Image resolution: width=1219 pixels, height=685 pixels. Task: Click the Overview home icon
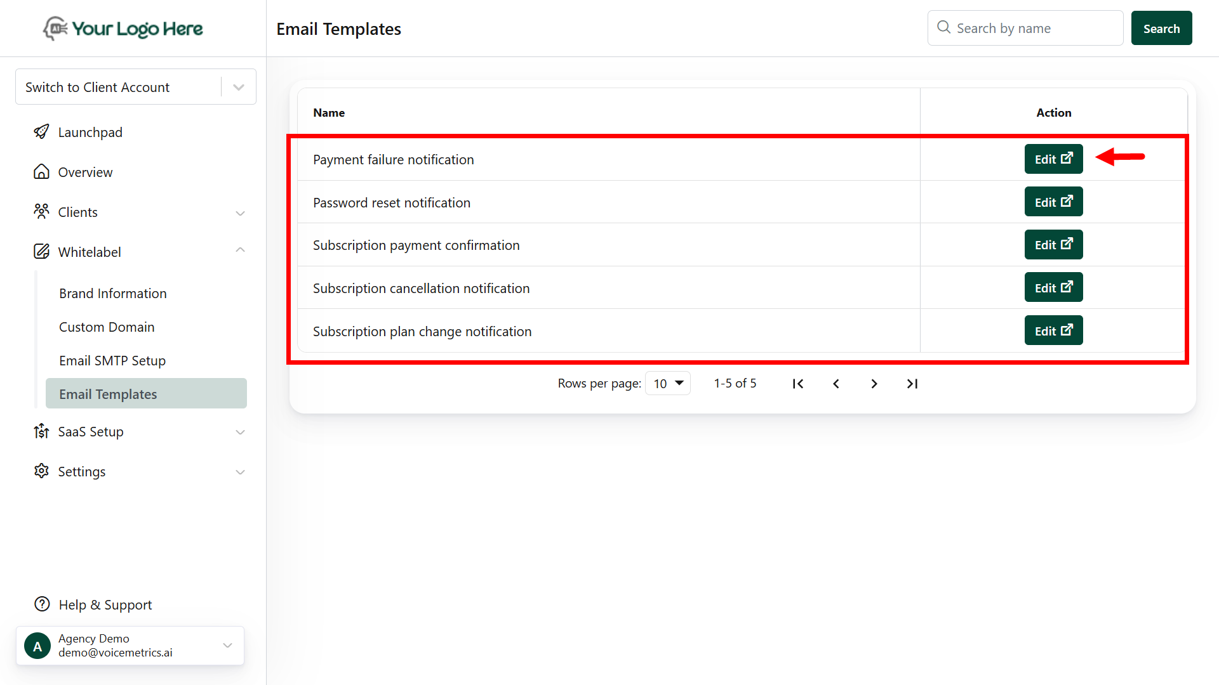pos(41,171)
